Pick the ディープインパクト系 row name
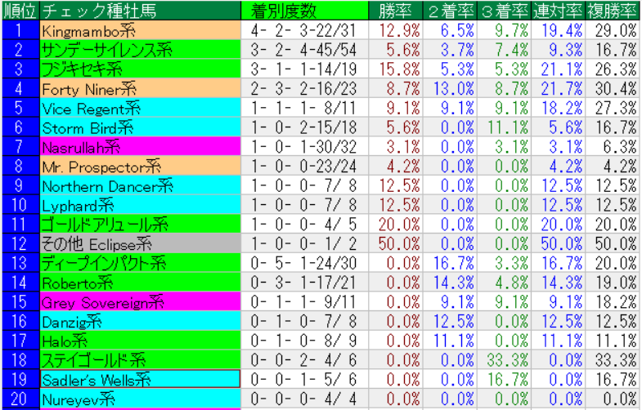 (139, 263)
